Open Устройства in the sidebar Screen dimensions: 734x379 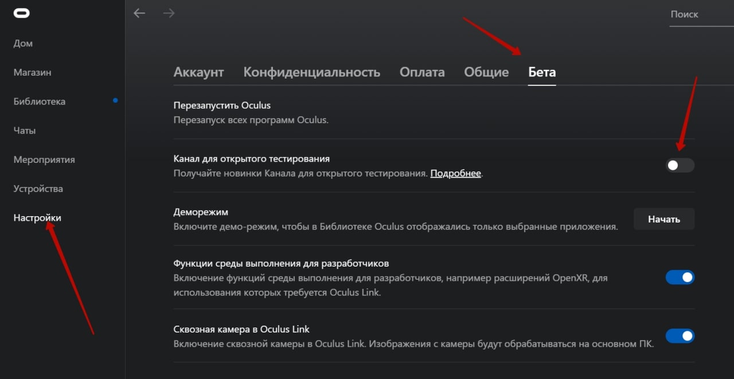click(x=38, y=189)
